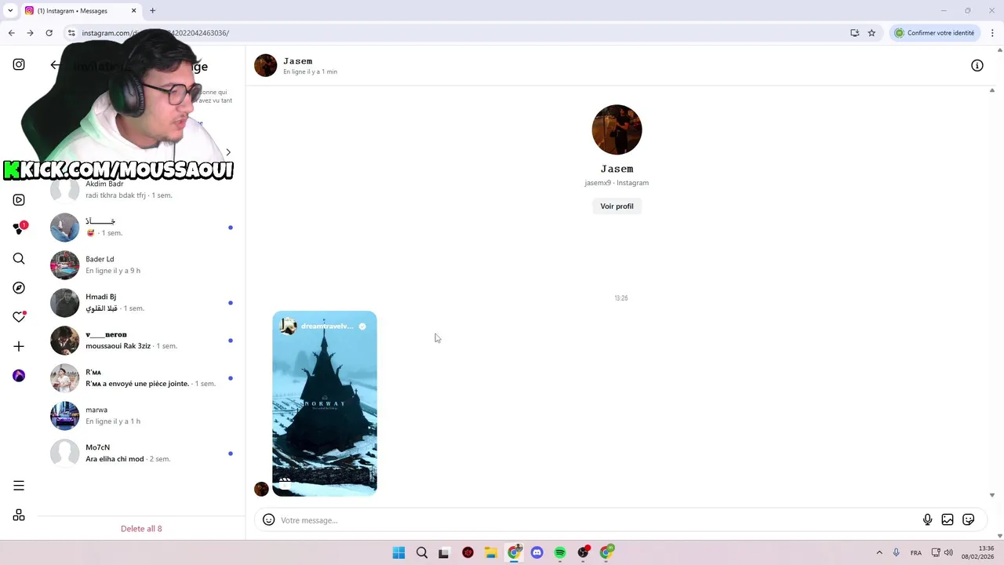Click Voir profil button

tap(617, 206)
